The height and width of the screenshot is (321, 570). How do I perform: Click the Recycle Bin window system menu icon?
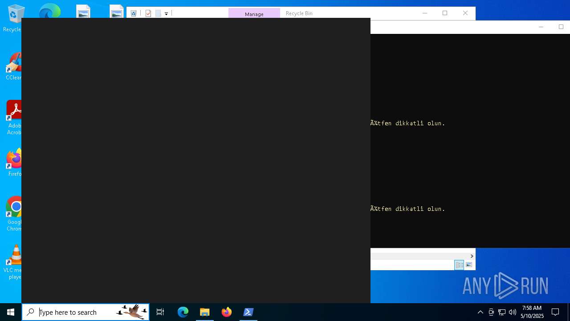pyautogui.click(x=134, y=13)
